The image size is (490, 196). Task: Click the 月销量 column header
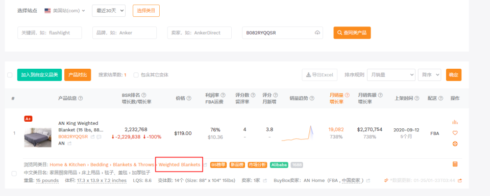[x=336, y=95]
